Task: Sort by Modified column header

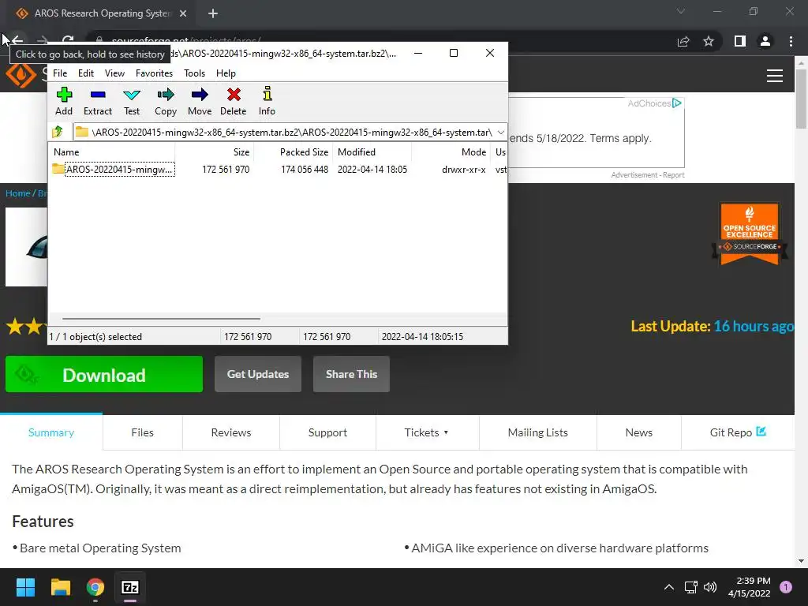Action: coord(372,152)
